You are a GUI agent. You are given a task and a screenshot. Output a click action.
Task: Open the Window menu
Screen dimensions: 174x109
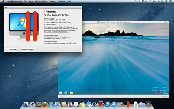(x=62, y=1)
